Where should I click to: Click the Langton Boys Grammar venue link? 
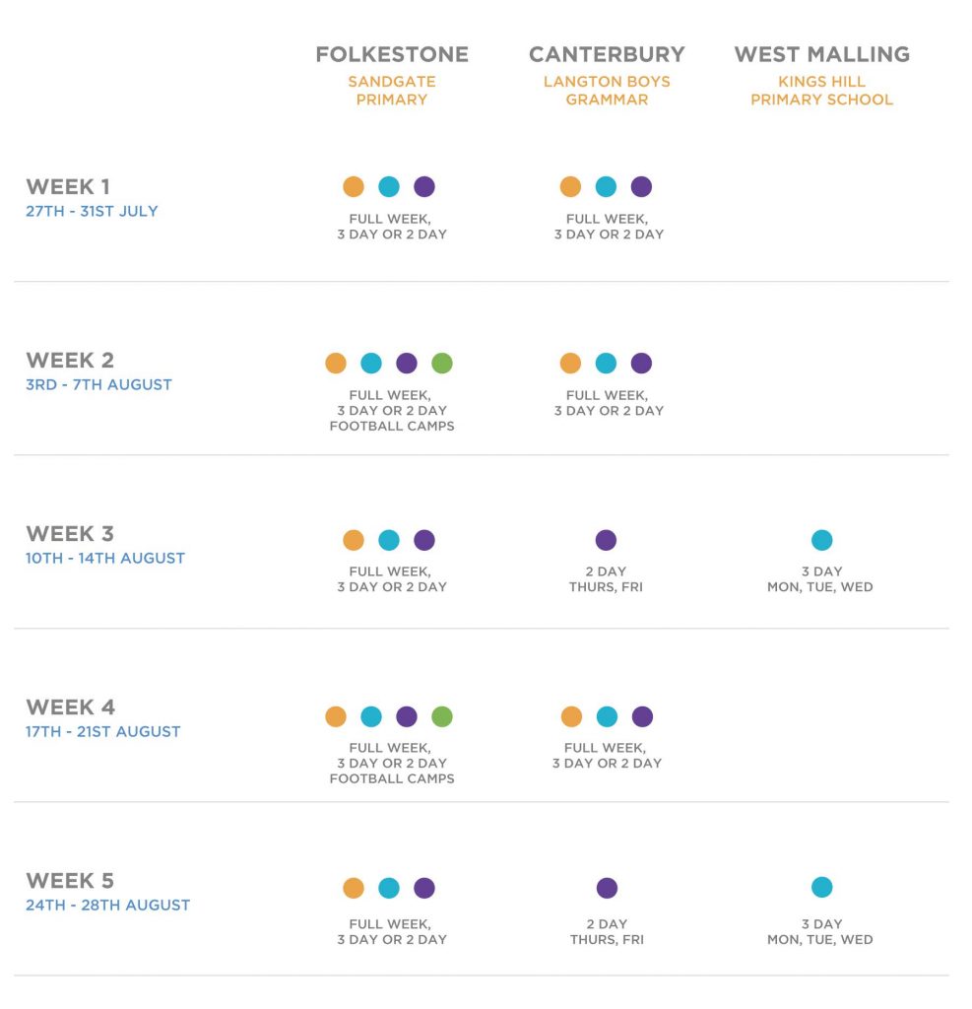pos(607,91)
